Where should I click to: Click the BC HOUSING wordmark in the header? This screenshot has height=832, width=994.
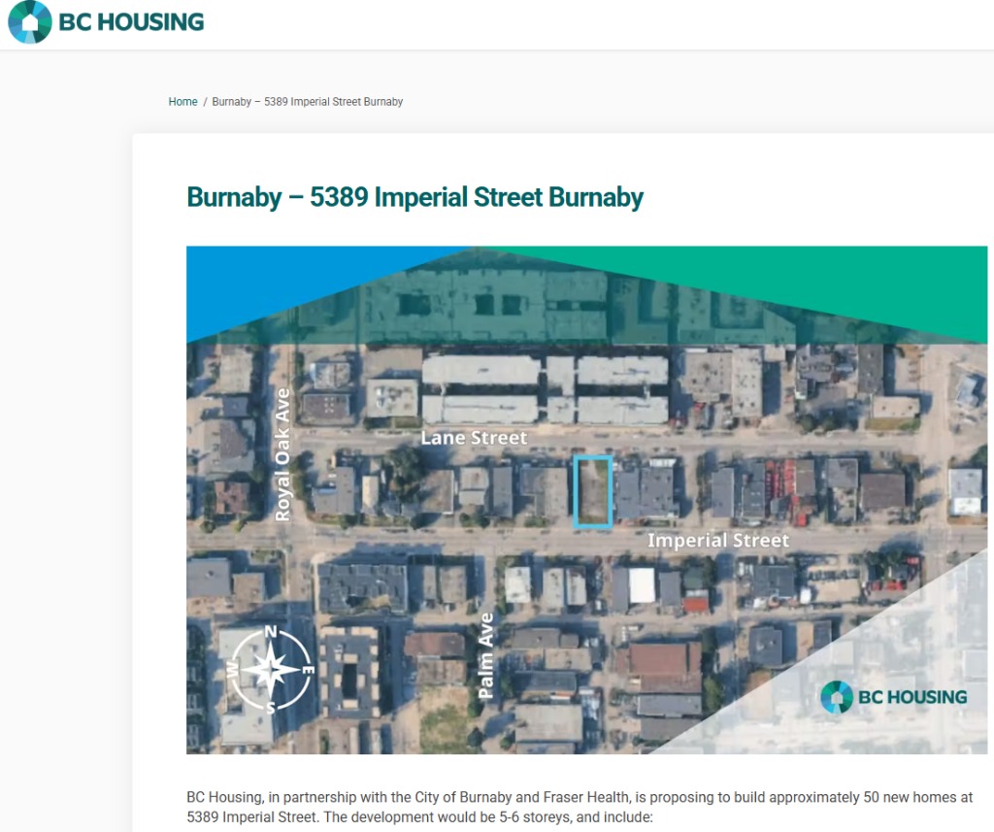[x=131, y=22]
